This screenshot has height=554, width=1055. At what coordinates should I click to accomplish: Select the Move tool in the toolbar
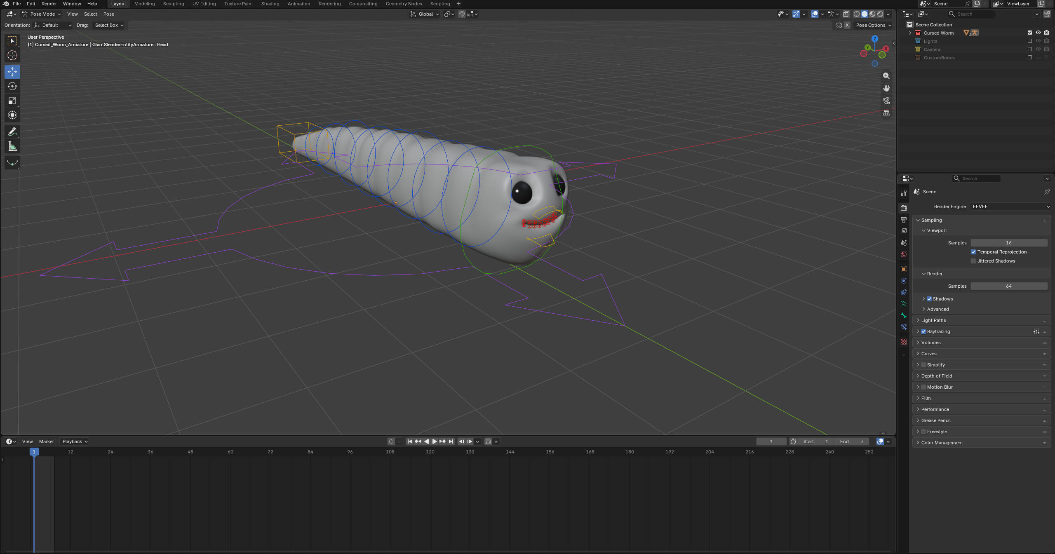12,72
